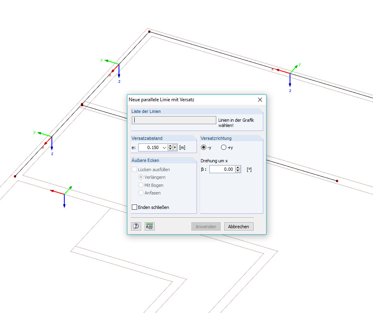Select the Anfasen corner option

[140, 193]
